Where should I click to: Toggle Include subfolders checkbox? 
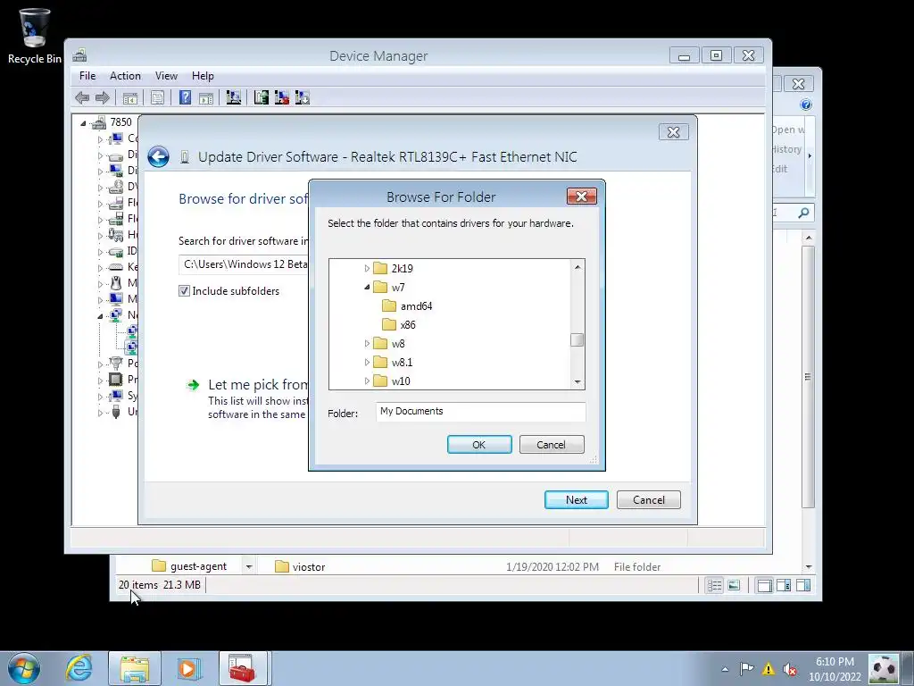click(184, 290)
